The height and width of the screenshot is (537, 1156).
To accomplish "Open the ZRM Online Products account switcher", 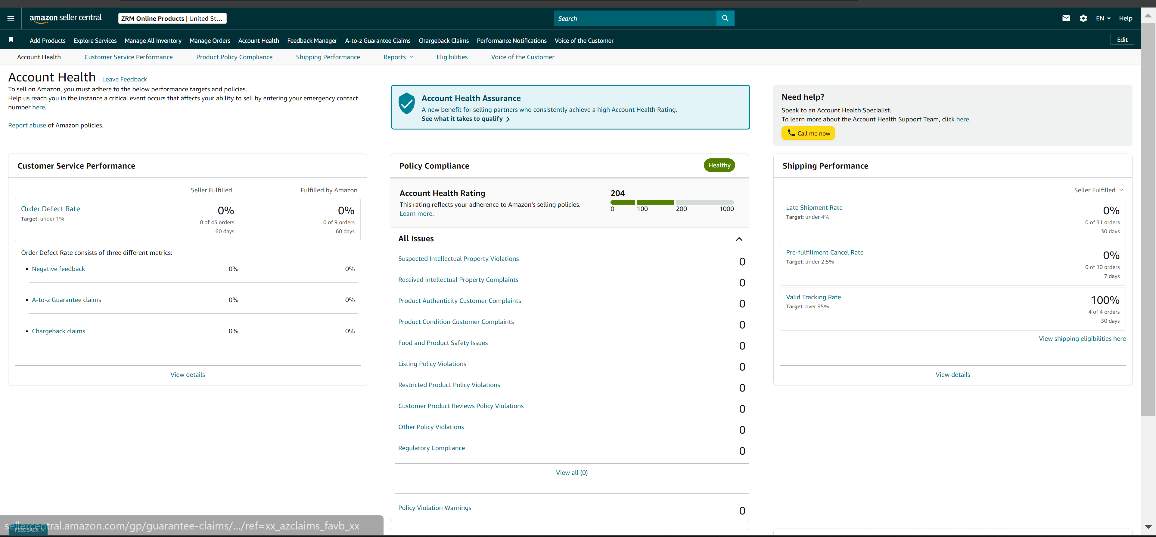I will (x=172, y=18).
